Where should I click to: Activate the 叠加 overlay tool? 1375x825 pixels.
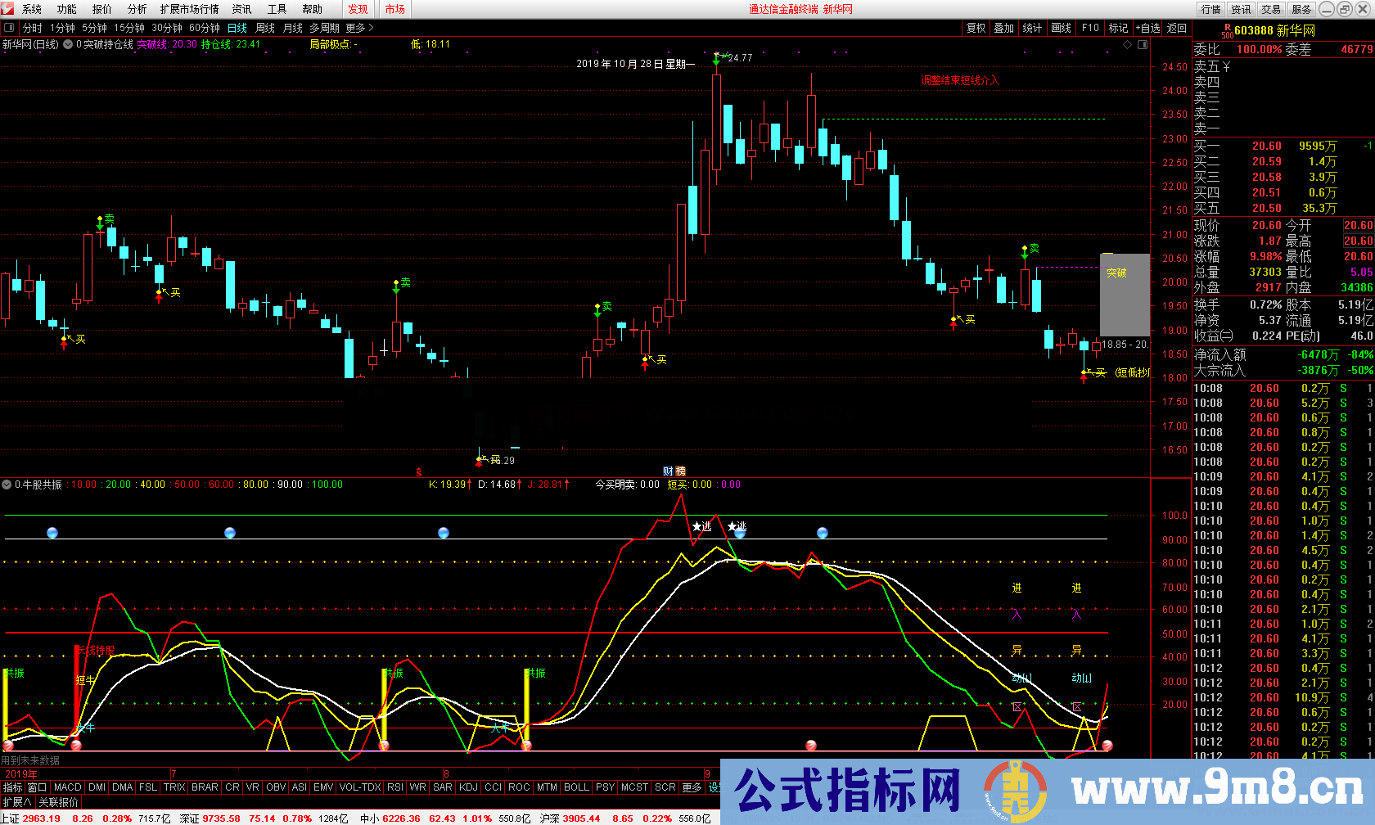[x=1004, y=27]
